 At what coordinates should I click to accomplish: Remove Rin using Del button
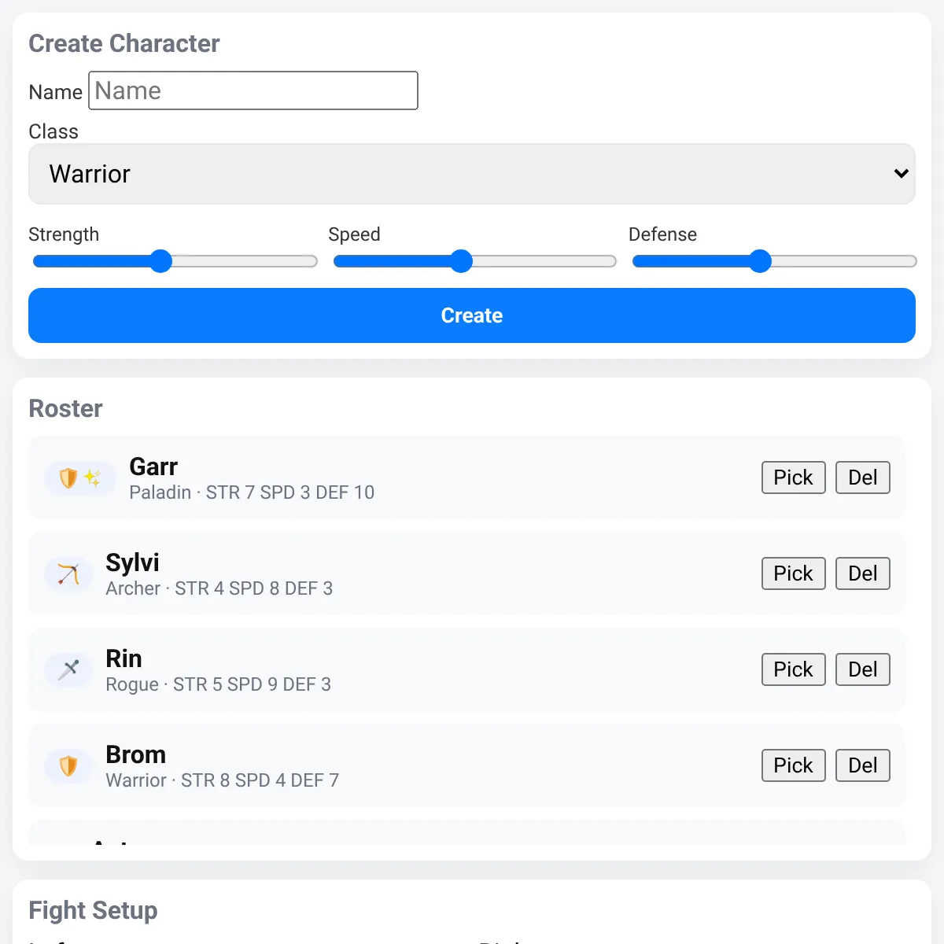pyautogui.click(x=862, y=669)
